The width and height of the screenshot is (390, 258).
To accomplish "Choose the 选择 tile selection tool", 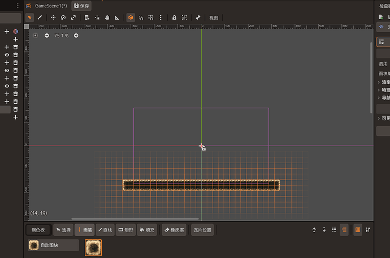I will (63, 230).
